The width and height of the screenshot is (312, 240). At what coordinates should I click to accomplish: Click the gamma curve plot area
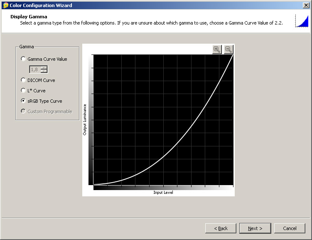click(163, 120)
